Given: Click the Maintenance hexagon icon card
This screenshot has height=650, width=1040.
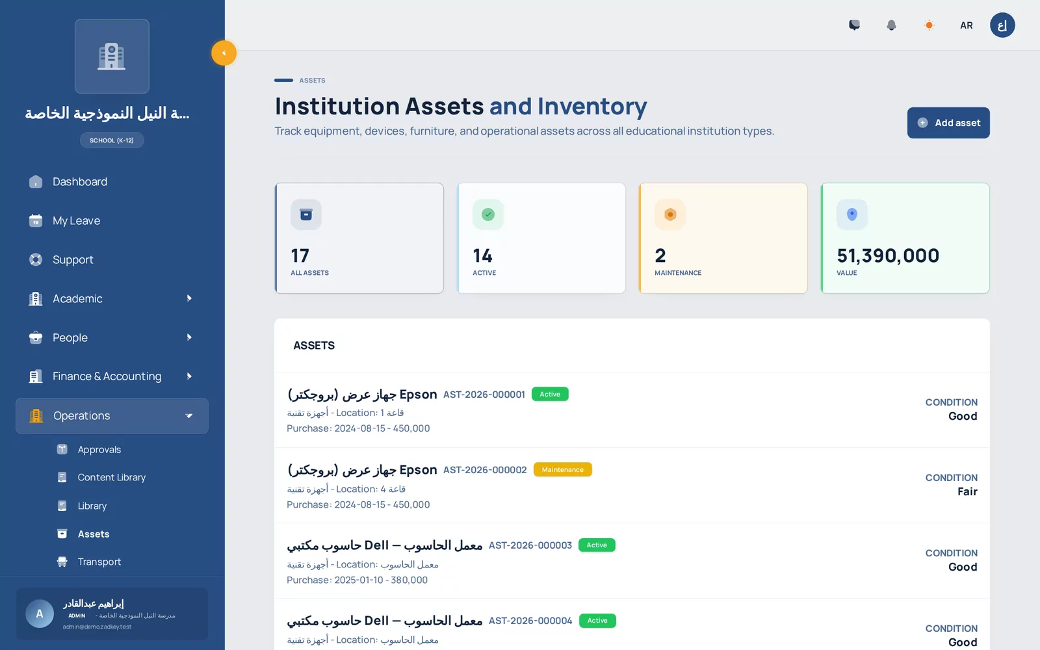Looking at the screenshot, I should (670, 214).
